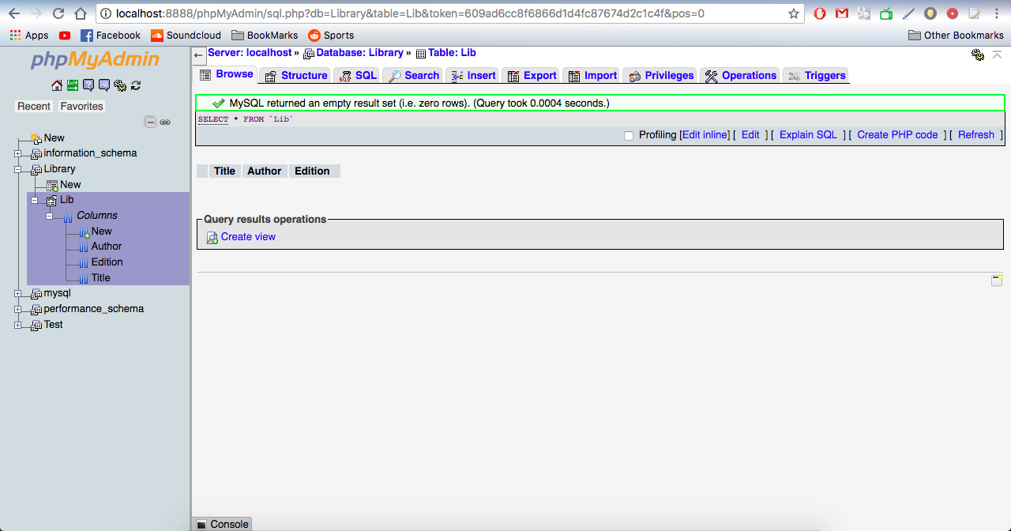Open the green TV extension icon
This screenshot has width=1011, height=531.
click(x=886, y=13)
